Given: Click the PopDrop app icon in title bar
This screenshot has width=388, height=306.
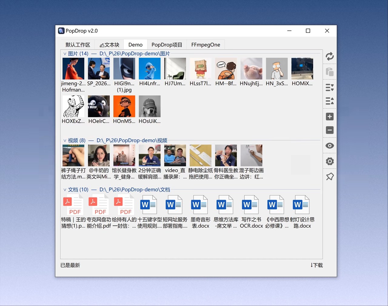Looking at the screenshot, I should 61,31.
